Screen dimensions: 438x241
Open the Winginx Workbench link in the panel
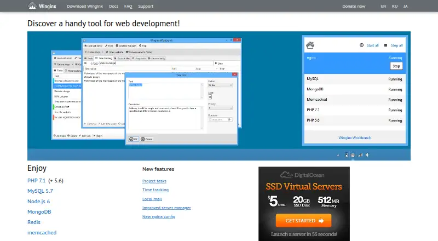(355, 138)
